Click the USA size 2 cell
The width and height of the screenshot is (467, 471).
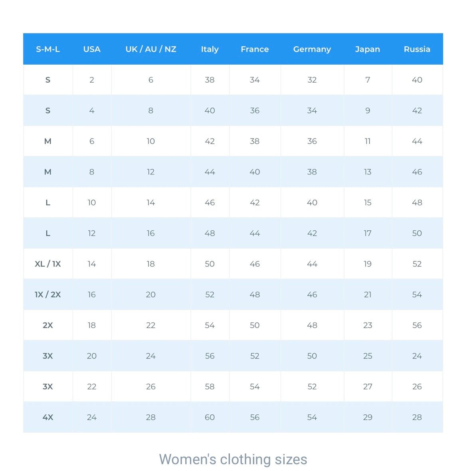tap(92, 80)
